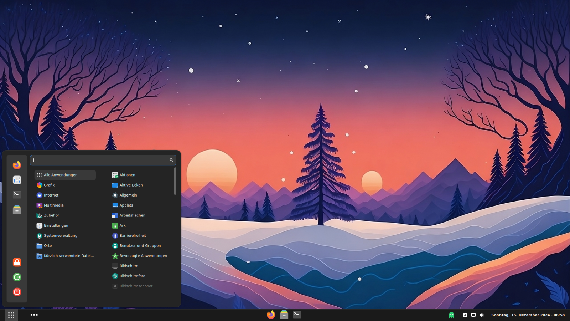The width and height of the screenshot is (570, 321).
Task: Click the green log out icon
Action: click(x=17, y=277)
